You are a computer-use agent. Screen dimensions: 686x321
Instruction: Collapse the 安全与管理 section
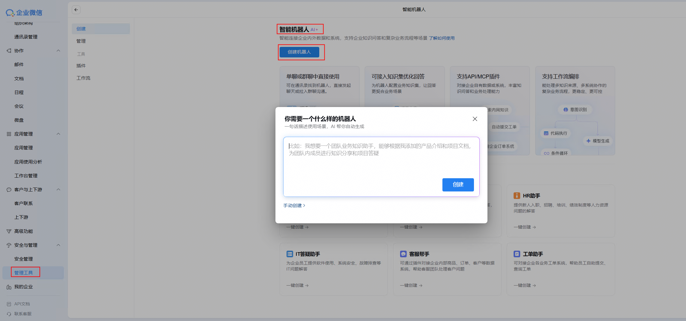[x=58, y=245]
